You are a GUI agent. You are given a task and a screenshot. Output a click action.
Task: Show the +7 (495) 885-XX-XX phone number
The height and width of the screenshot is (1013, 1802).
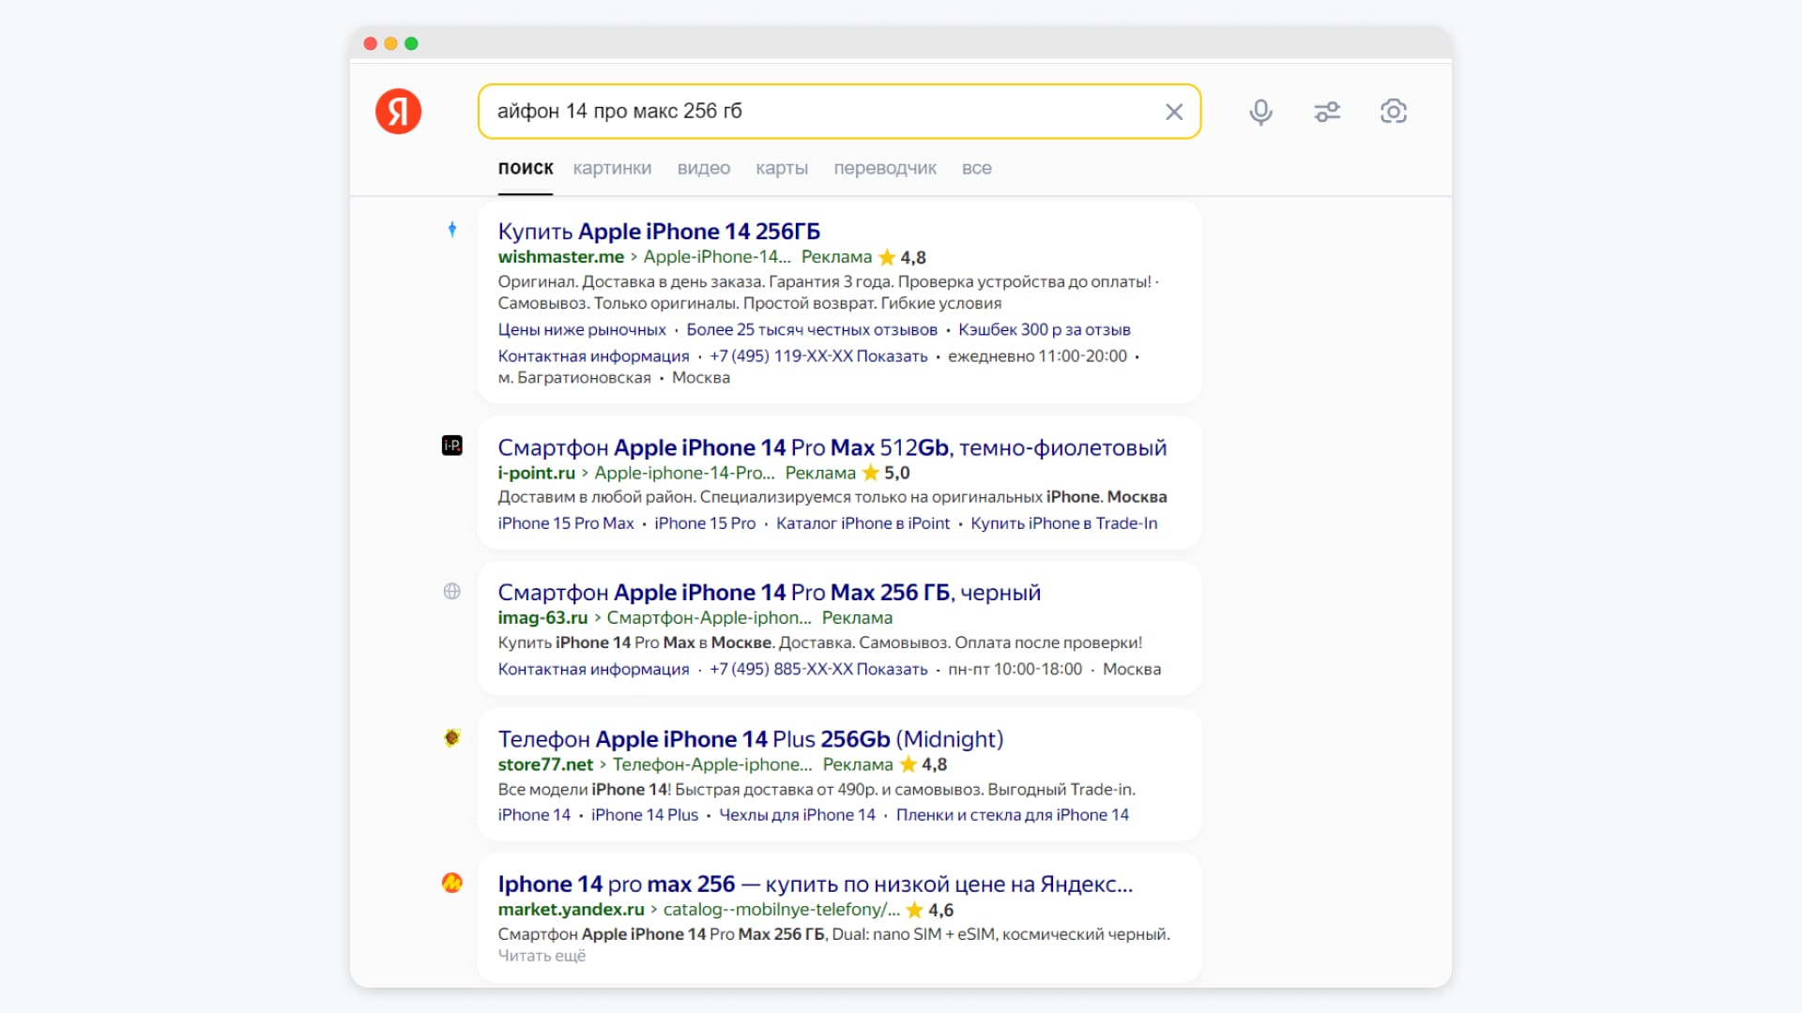[x=818, y=669]
